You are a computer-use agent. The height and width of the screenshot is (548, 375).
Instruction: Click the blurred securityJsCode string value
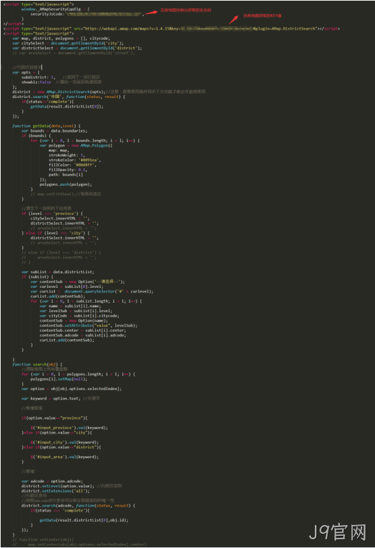tap(103, 14)
